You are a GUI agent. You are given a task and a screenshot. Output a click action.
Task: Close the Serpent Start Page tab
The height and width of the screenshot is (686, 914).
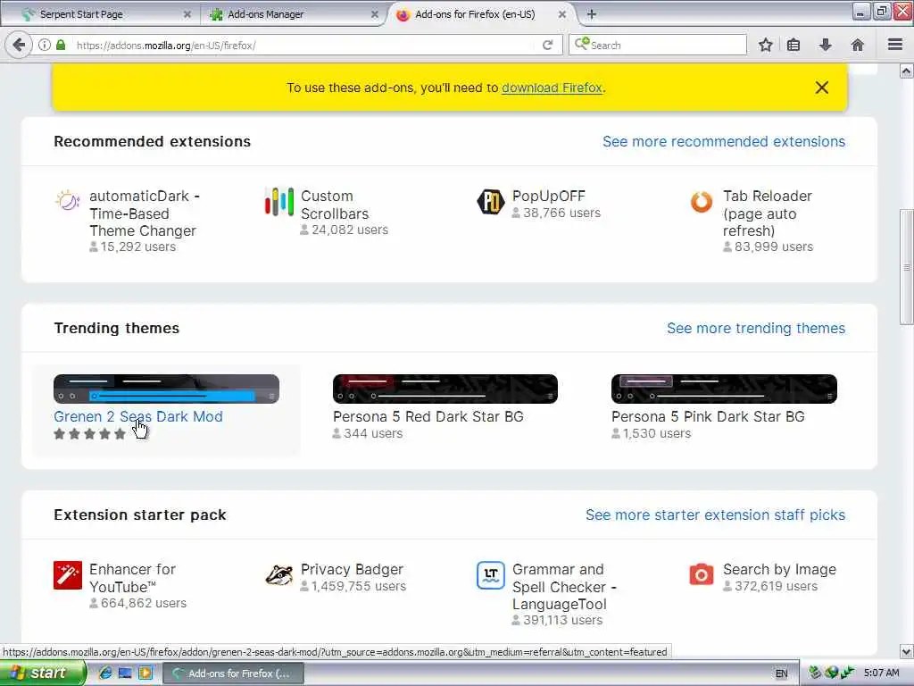point(187,14)
